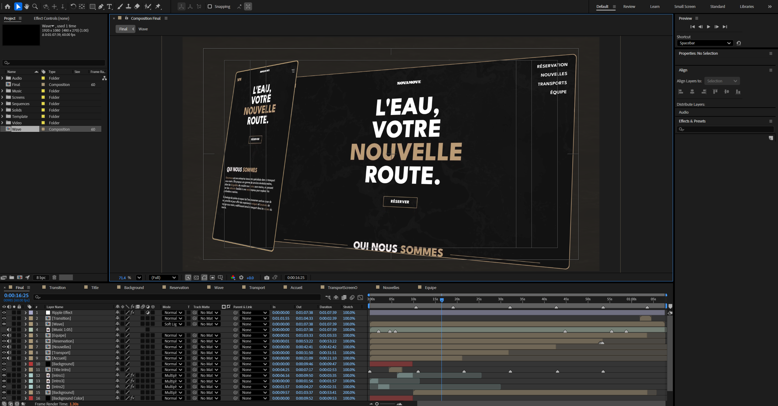Open the Transport timeline tab
Image resolution: width=778 pixels, height=406 pixels.
tap(257, 287)
